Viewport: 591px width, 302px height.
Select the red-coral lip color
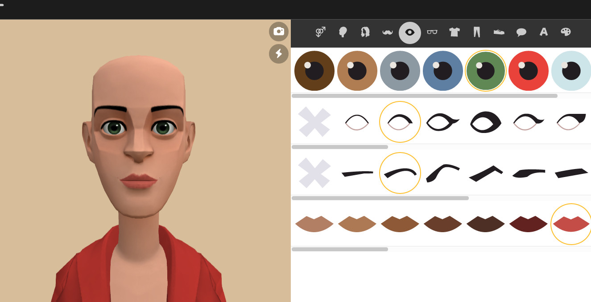pos(571,224)
